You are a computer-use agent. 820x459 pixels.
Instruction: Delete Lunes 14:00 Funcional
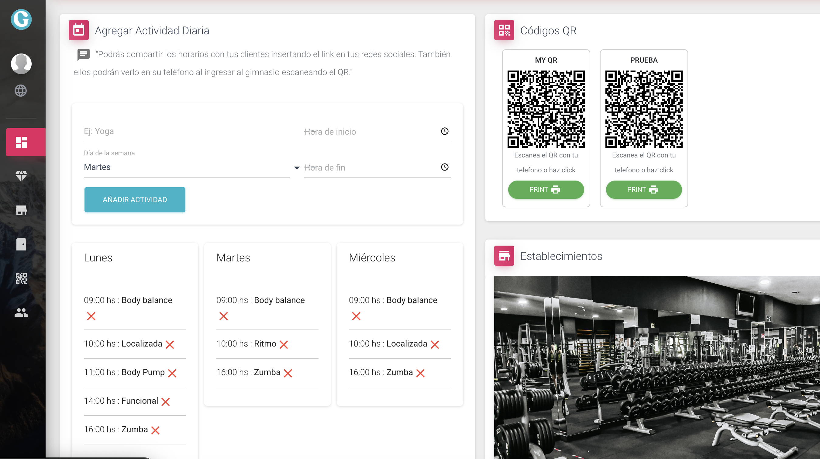pyautogui.click(x=166, y=402)
